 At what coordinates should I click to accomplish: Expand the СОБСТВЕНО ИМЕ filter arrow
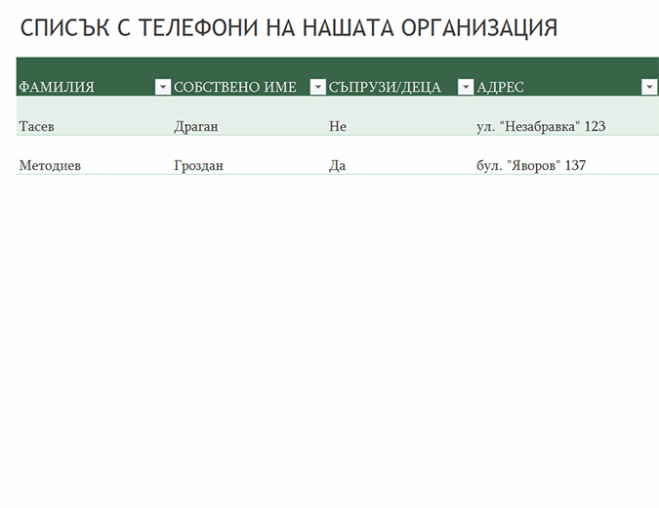[x=317, y=87]
